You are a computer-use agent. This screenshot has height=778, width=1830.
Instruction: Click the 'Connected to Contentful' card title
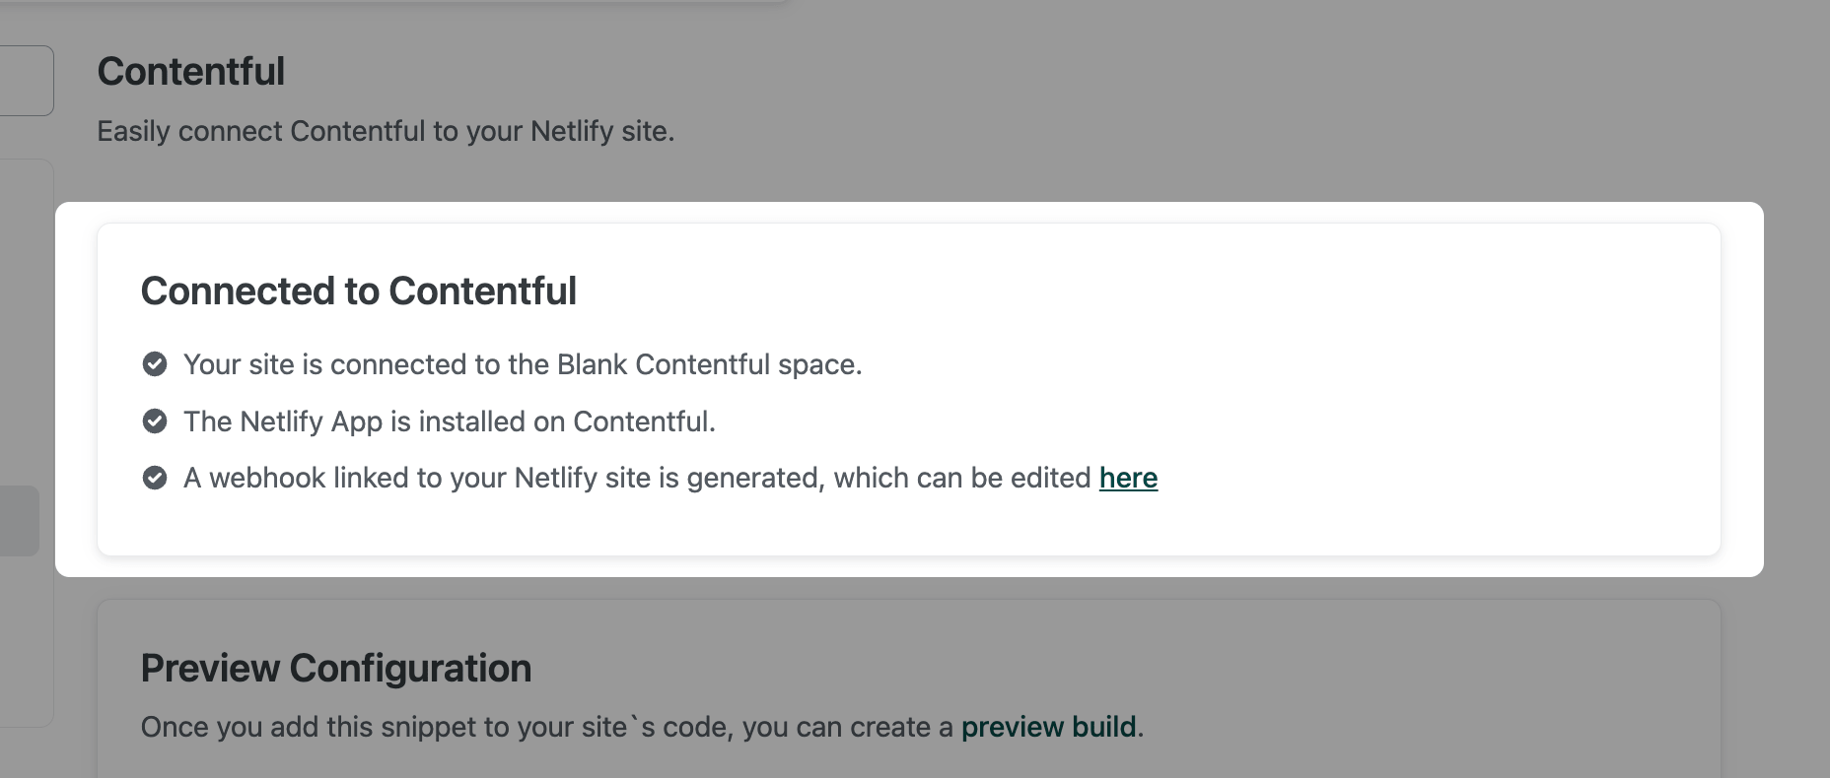coord(359,292)
